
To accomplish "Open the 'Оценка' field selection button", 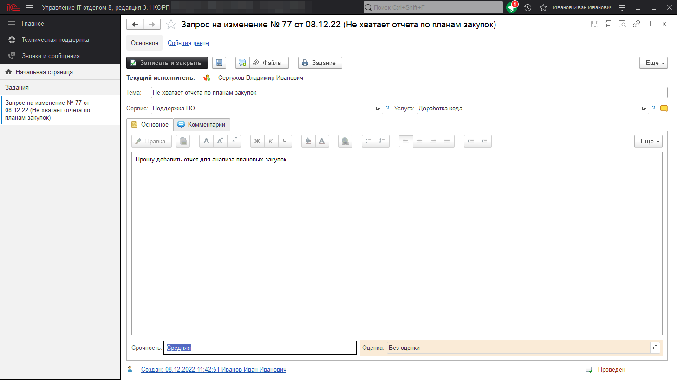I will pyautogui.click(x=655, y=348).
